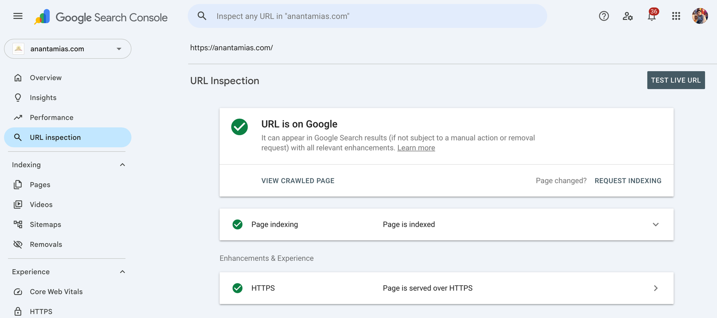This screenshot has width=717, height=318.
Task: Click TEST LIVE URL button
Action: tap(676, 80)
